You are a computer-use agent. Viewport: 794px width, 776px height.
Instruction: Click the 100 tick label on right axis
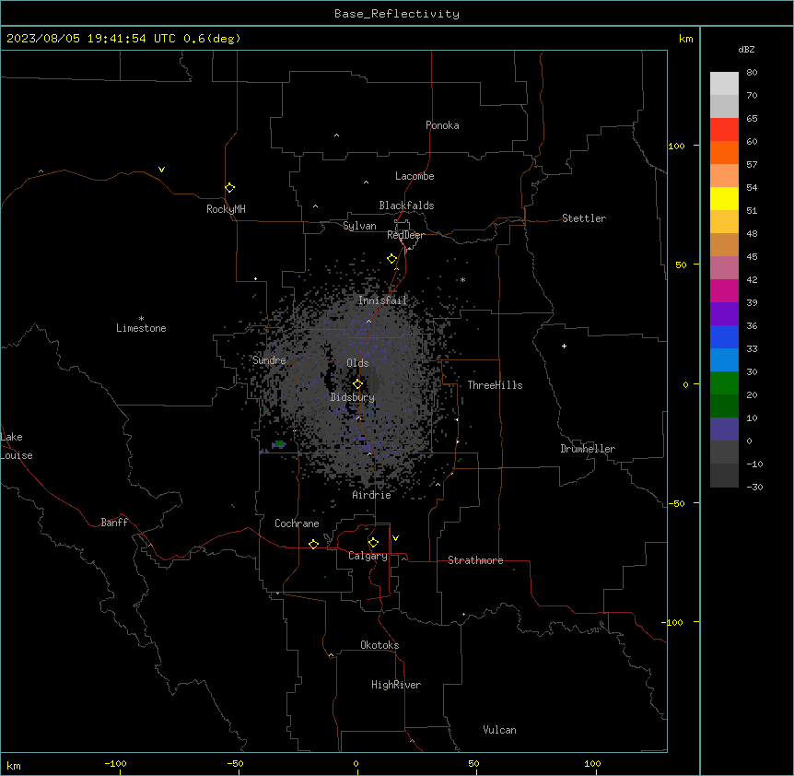[x=676, y=146]
